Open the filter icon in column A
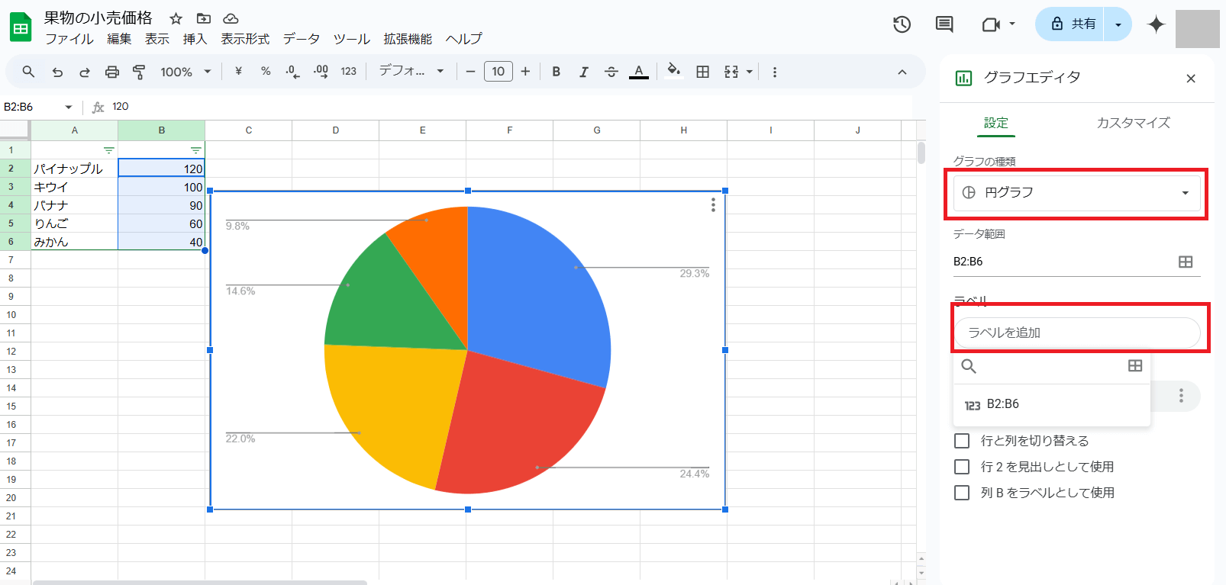The width and height of the screenshot is (1226, 585). (x=109, y=150)
